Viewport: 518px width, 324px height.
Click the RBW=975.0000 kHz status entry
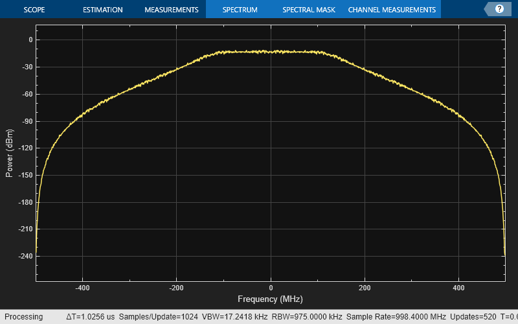point(307,317)
